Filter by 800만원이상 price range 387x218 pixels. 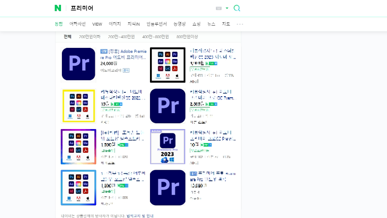point(187,37)
